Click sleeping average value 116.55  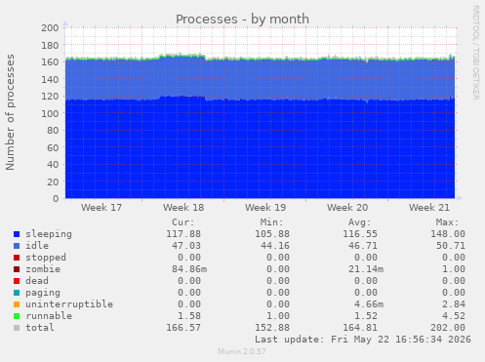pyautogui.click(x=360, y=234)
